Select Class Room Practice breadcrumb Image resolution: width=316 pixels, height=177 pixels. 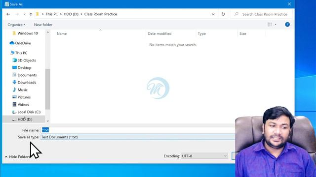(x=101, y=14)
